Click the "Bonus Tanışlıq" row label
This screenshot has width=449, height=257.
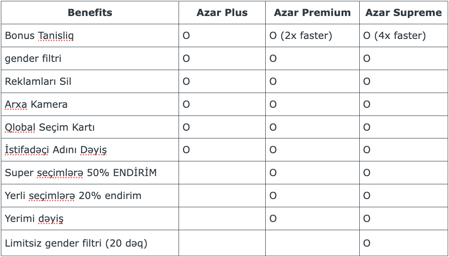pyautogui.click(x=39, y=35)
